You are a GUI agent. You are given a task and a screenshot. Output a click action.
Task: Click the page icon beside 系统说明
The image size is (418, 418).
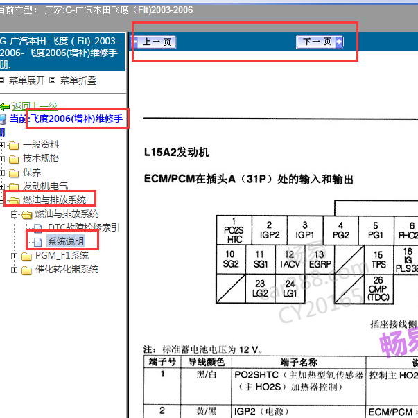[37, 242]
